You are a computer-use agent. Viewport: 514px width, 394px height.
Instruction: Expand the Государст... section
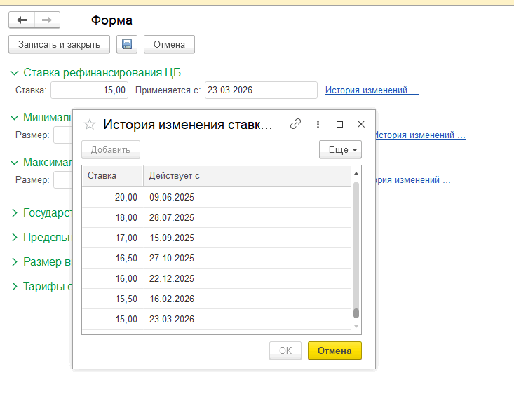[15, 213]
